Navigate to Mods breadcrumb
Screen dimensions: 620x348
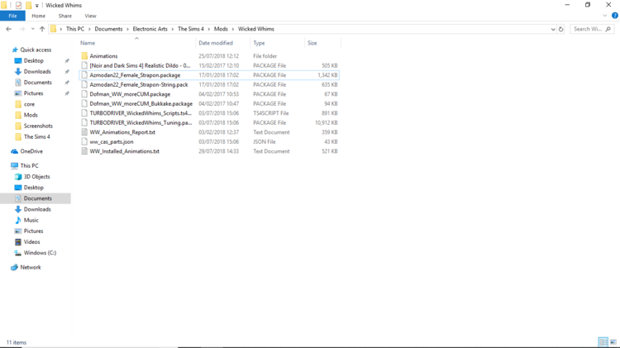[221, 29]
